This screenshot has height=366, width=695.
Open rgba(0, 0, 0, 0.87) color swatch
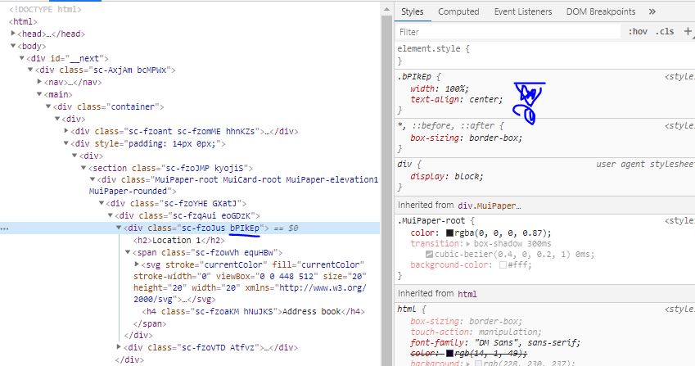[450, 233]
